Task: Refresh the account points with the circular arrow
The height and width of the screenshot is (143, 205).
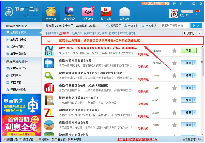Action: 197,15
